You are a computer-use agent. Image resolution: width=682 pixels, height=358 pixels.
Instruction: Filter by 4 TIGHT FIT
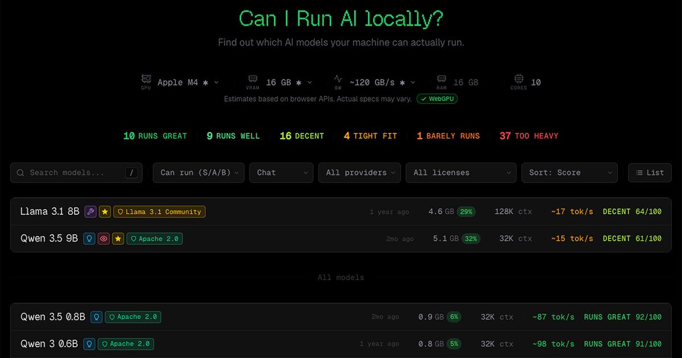point(371,136)
